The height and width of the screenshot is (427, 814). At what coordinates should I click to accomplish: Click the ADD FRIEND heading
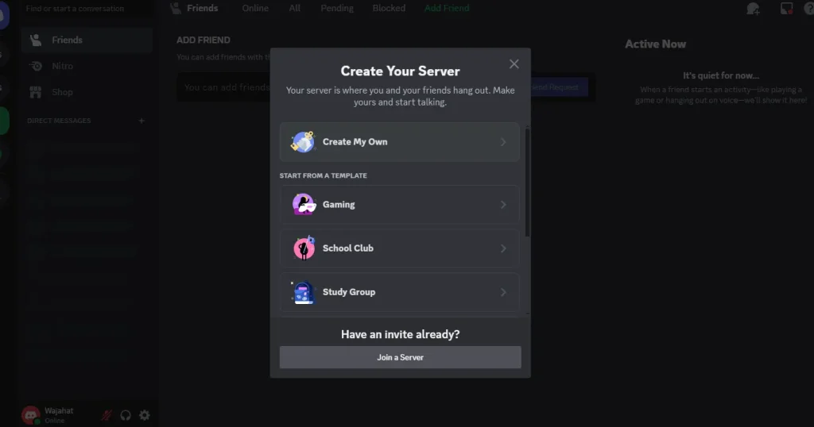(203, 40)
